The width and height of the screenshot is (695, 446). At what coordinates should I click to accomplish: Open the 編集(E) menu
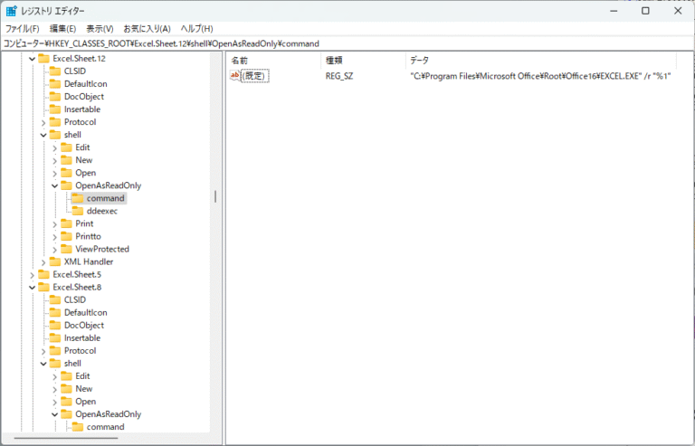tap(62, 29)
